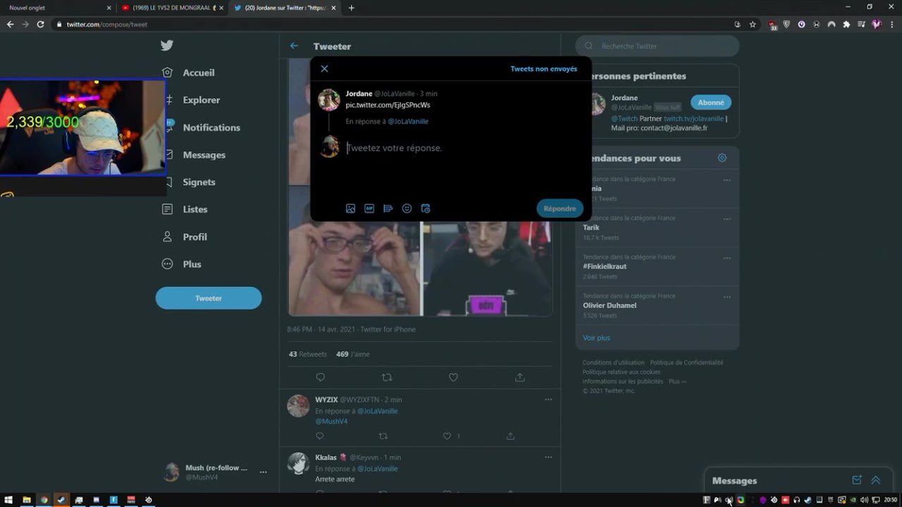
Task: Switch to YouTube Mongraal browser tab
Action: 173,8
